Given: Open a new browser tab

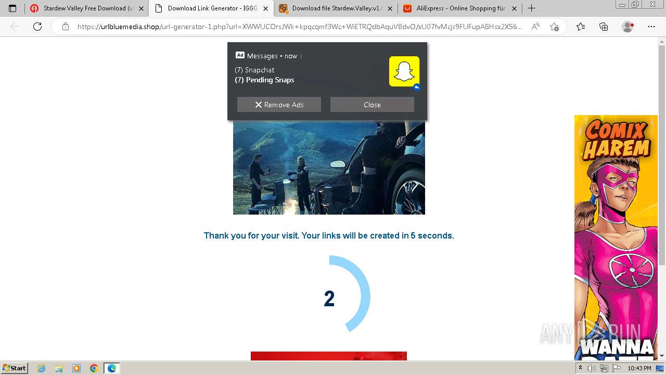Looking at the screenshot, I should [531, 8].
